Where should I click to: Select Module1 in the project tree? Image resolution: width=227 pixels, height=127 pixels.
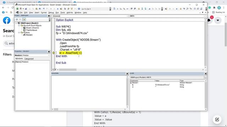tap(29, 35)
